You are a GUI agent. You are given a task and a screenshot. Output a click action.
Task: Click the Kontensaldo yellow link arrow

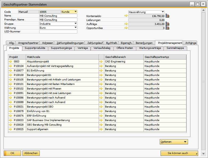126,16
